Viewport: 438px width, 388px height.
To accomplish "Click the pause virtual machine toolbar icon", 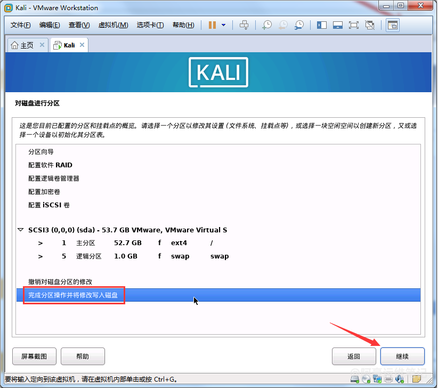I will point(212,25).
